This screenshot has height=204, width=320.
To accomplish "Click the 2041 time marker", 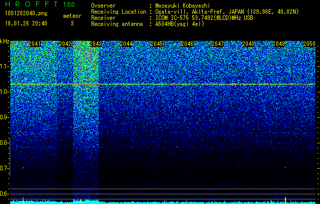I will pos(35,44).
